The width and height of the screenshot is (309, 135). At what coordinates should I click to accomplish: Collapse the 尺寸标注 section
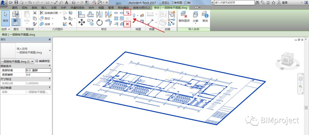(50, 79)
